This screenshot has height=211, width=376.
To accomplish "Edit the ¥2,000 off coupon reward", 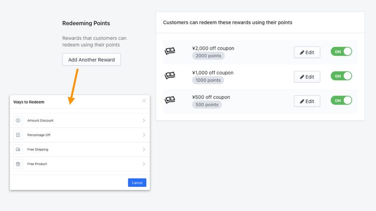I will tap(307, 53).
